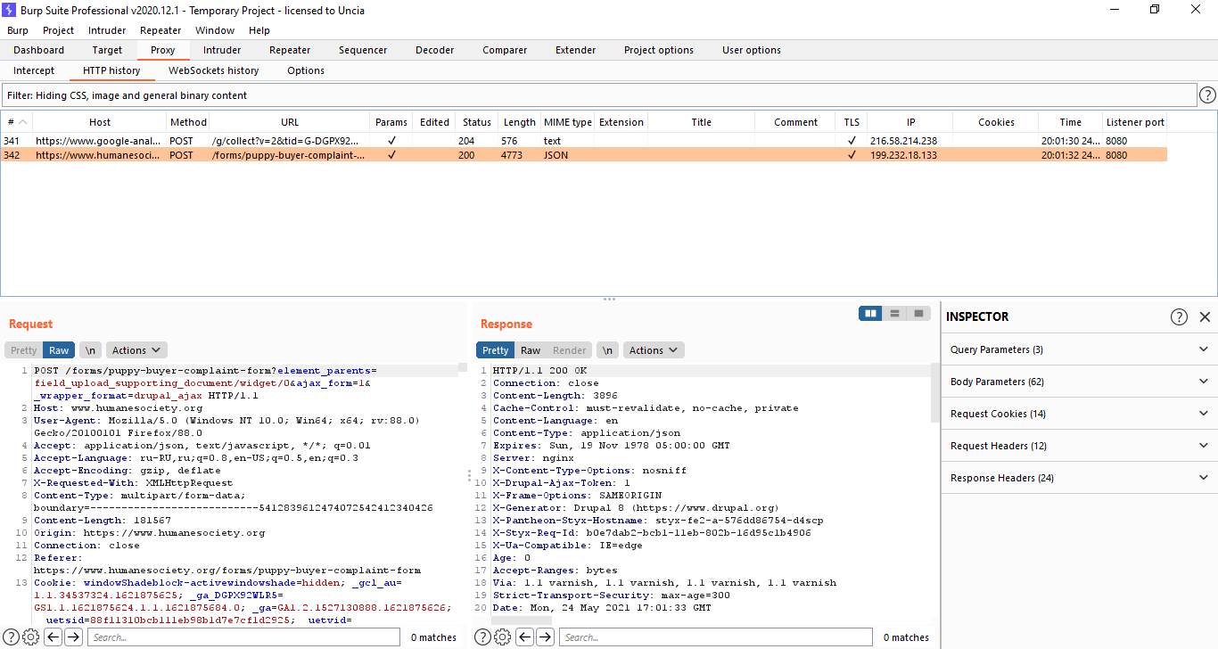Sort history by Time column header
The height and width of the screenshot is (649, 1218).
(1071, 122)
